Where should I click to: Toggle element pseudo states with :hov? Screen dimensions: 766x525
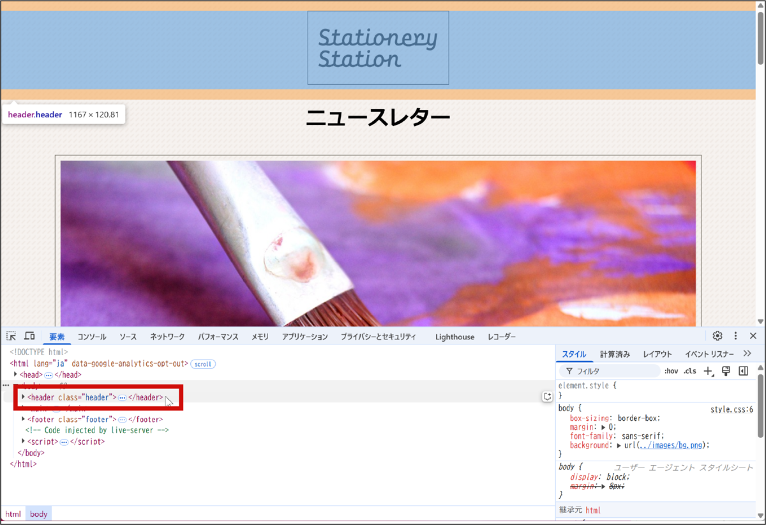tap(671, 370)
